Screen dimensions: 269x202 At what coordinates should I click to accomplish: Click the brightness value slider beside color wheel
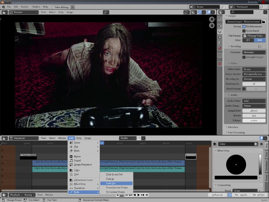(x=260, y=165)
